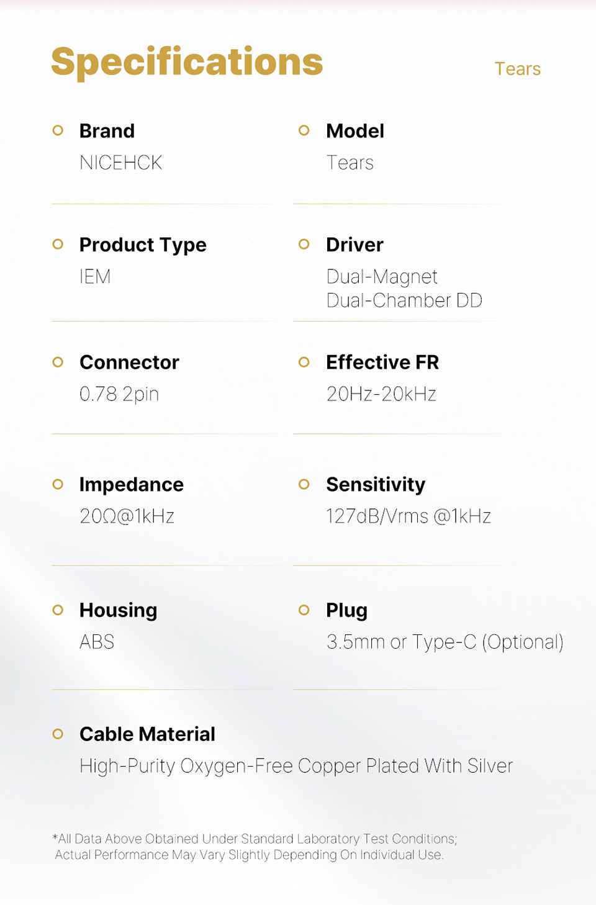Click the bullet circle beside Housing
The width and height of the screenshot is (596, 905).
tap(58, 610)
